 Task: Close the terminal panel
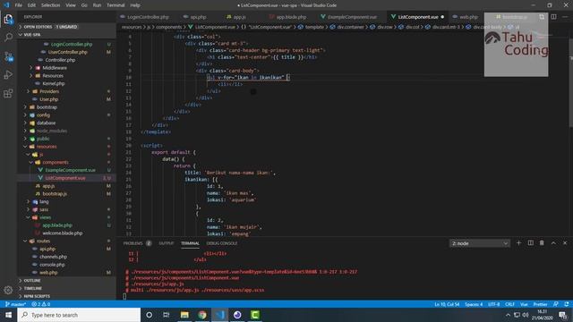tap(565, 243)
